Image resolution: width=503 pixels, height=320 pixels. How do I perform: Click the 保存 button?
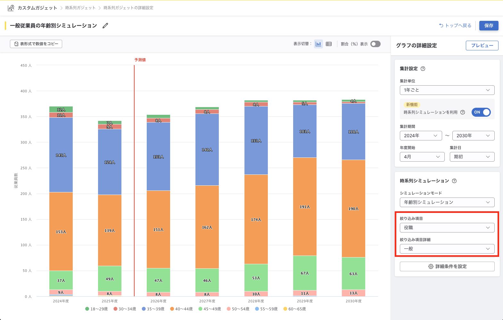489,26
